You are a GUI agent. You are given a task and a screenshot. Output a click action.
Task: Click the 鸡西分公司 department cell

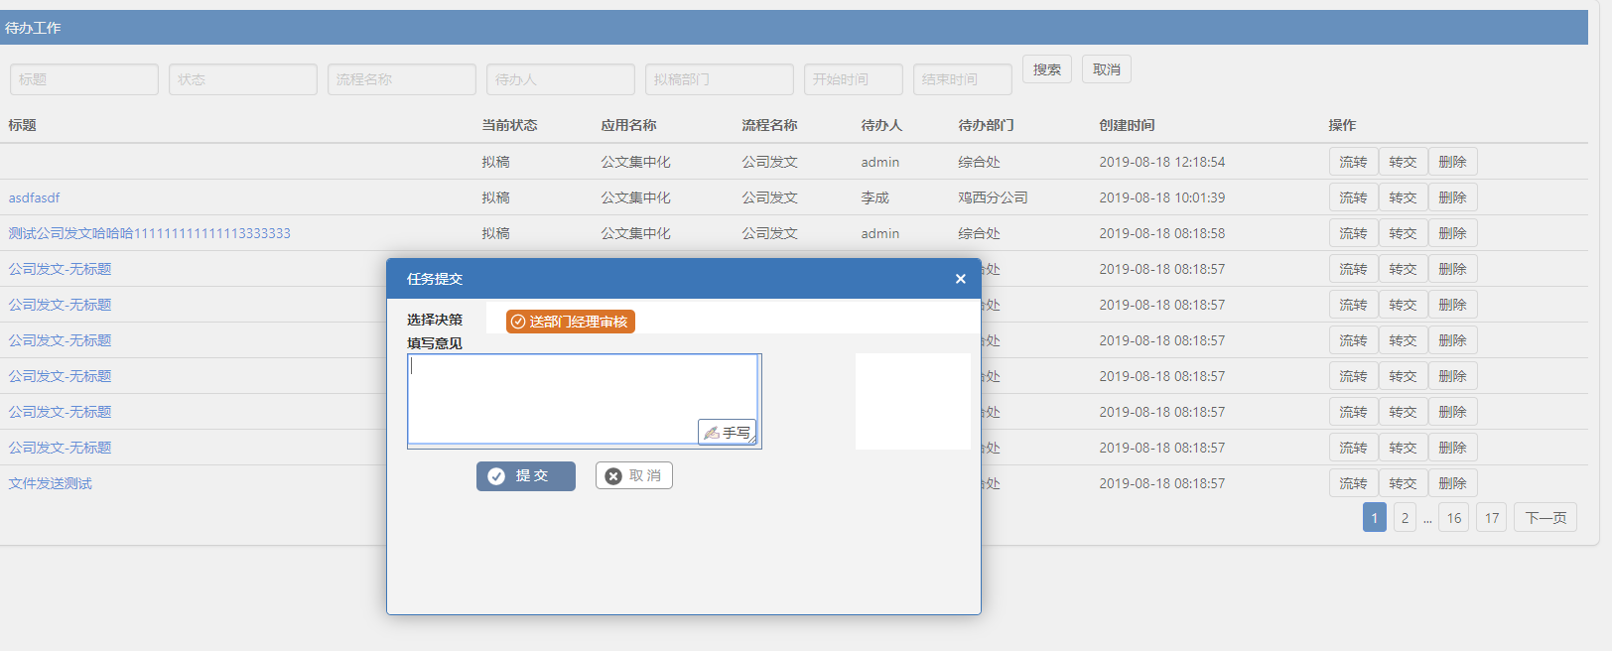pos(993,197)
